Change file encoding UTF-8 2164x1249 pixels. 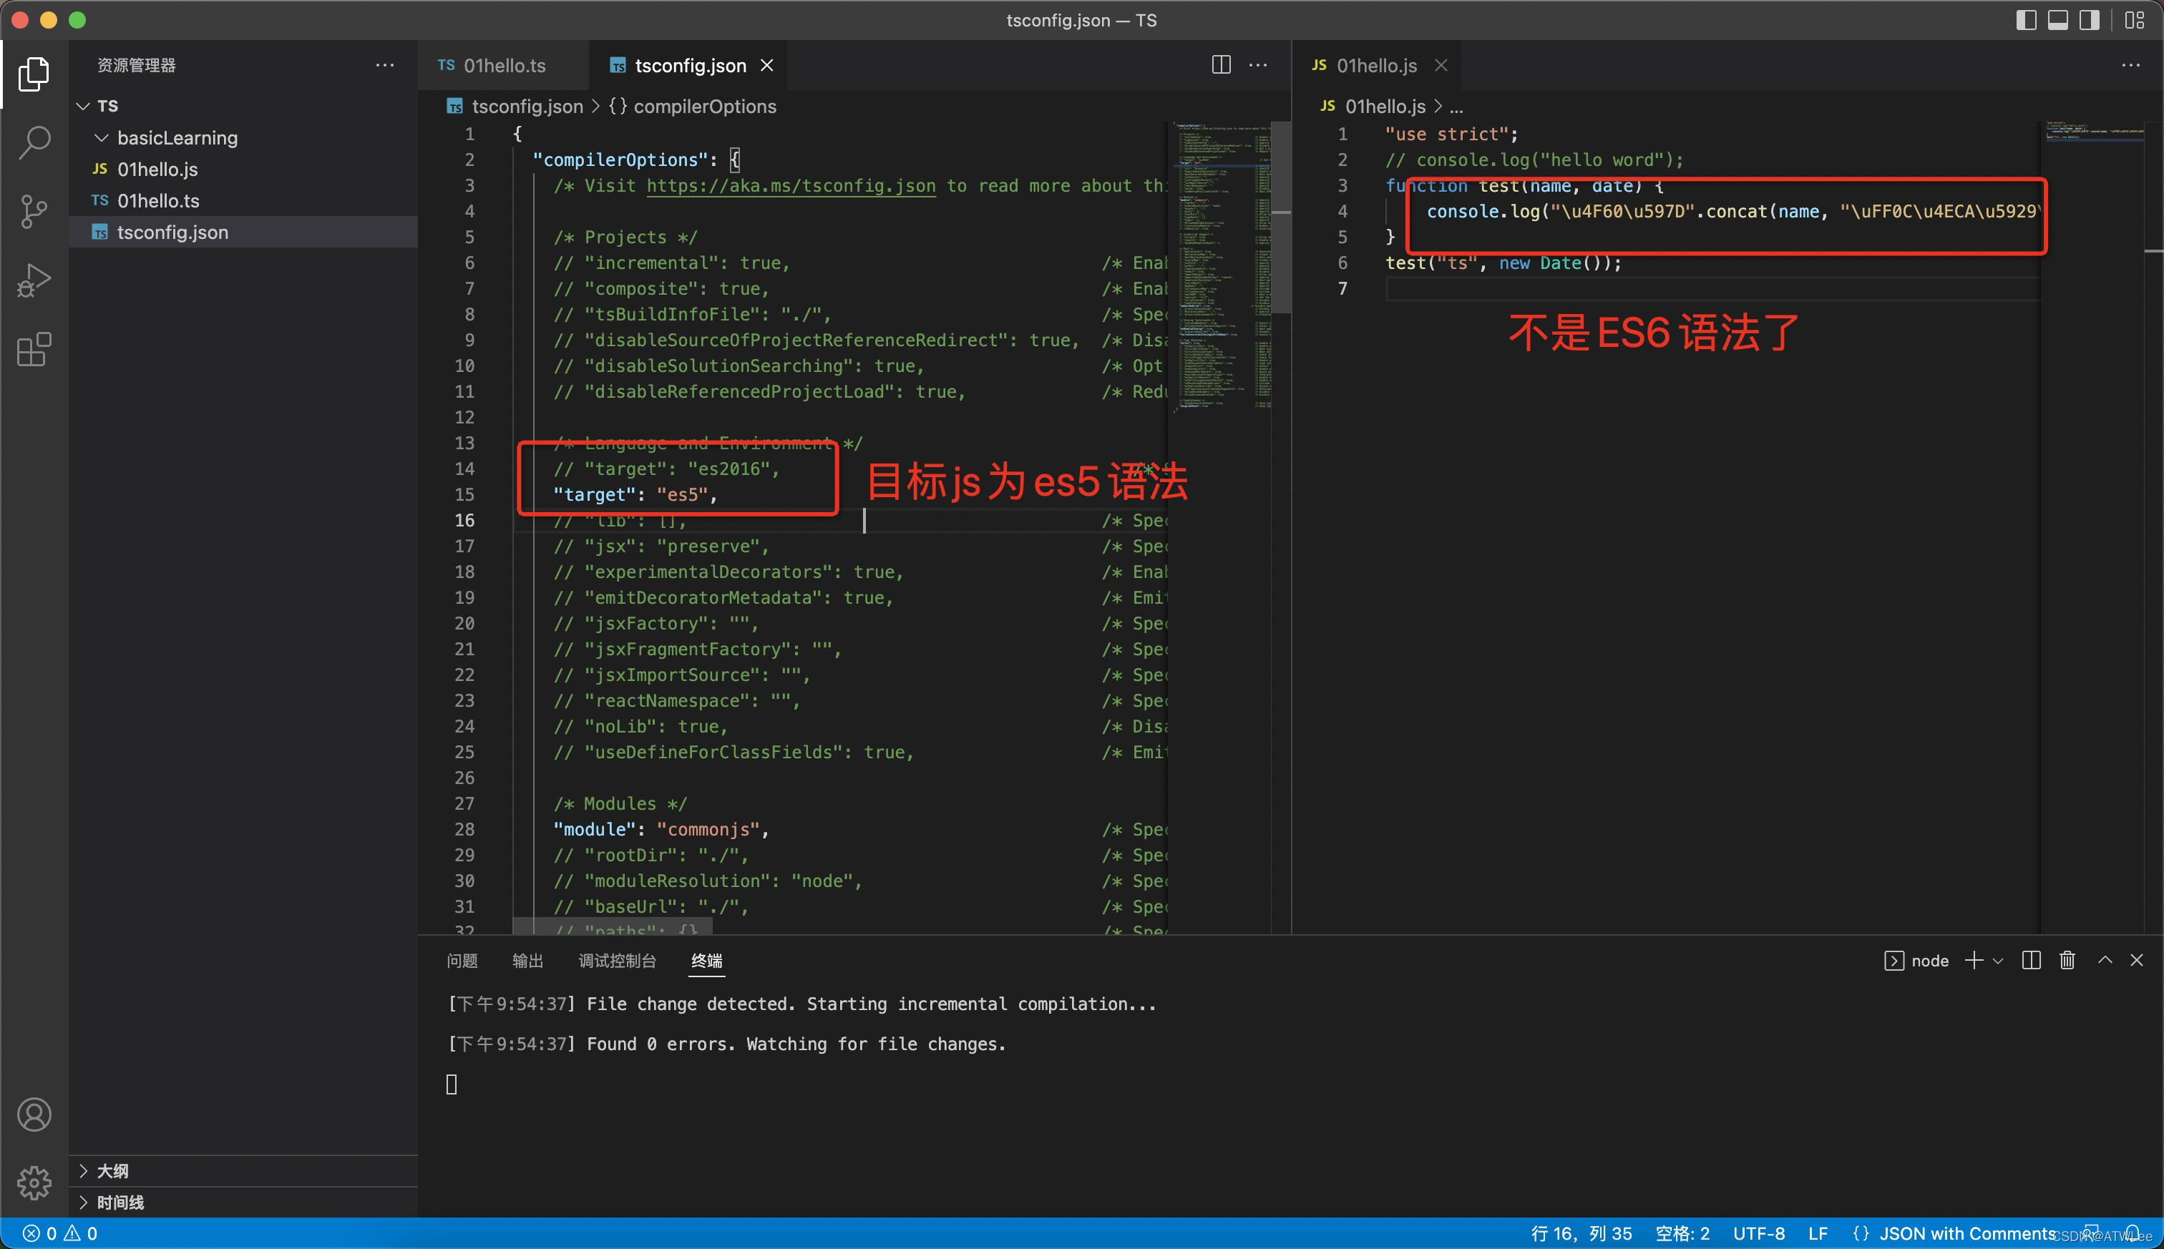pos(1758,1233)
